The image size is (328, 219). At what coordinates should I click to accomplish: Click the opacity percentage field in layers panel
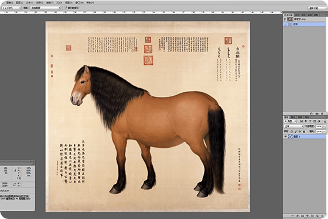(319, 126)
